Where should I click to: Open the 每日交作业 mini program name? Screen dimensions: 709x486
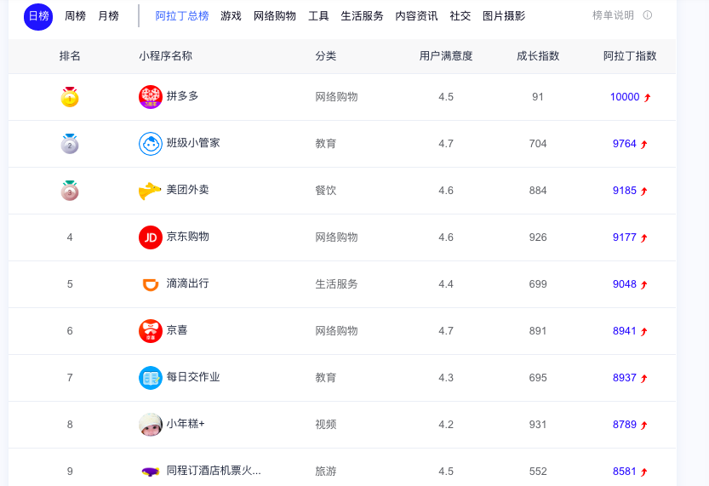click(x=193, y=377)
